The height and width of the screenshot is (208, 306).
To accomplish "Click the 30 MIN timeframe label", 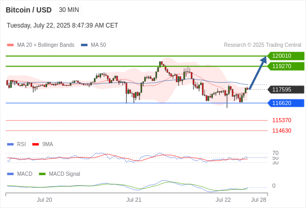I will click(x=69, y=10).
